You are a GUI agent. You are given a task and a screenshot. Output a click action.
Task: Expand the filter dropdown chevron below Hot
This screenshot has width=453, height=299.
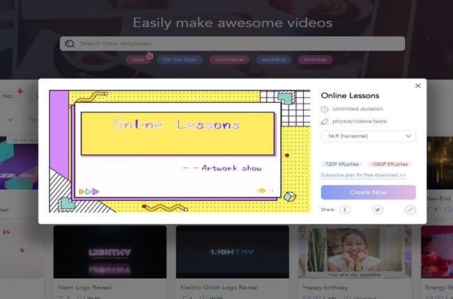10,120
